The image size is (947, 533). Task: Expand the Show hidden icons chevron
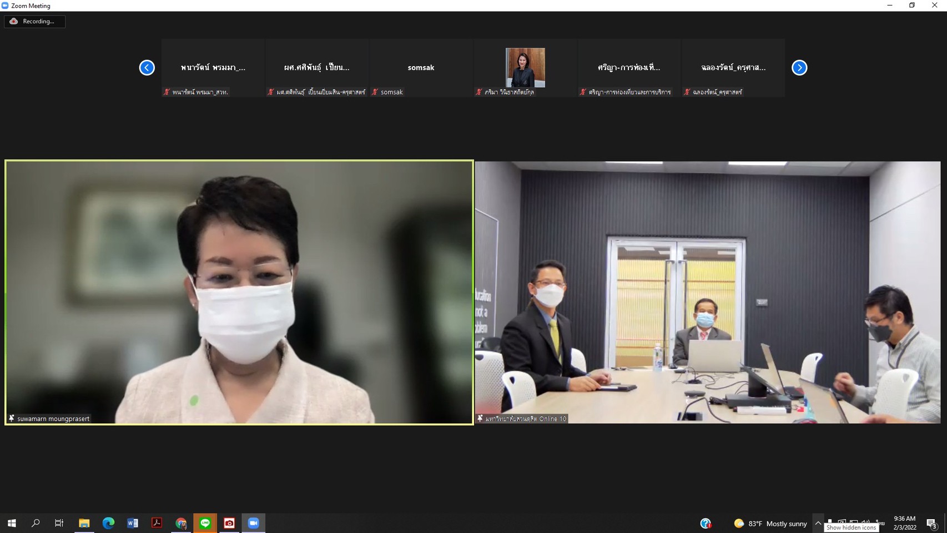coord(818,523)
